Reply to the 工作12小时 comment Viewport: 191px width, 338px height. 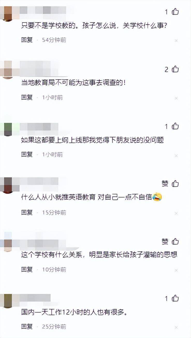[x=27, y=326]
